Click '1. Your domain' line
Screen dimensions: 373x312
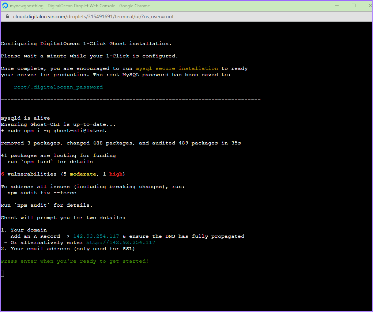click(x=24, y=230)
